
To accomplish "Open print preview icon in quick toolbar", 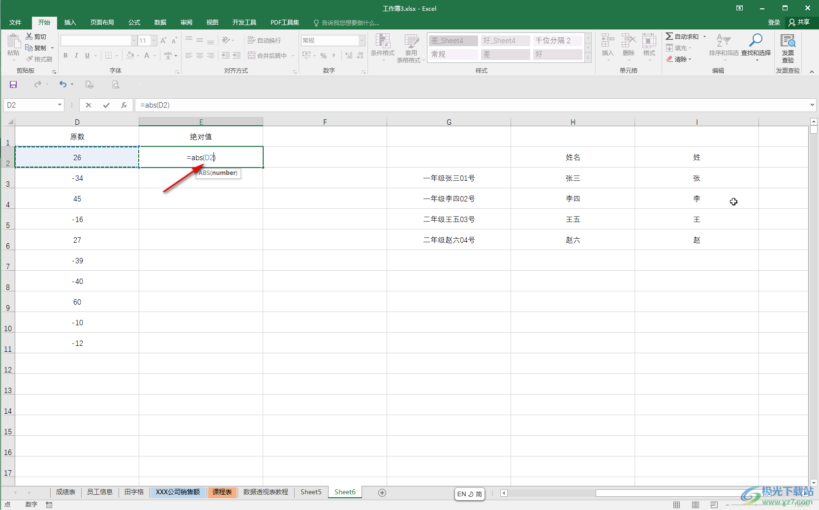I will [x=116, y=85].
